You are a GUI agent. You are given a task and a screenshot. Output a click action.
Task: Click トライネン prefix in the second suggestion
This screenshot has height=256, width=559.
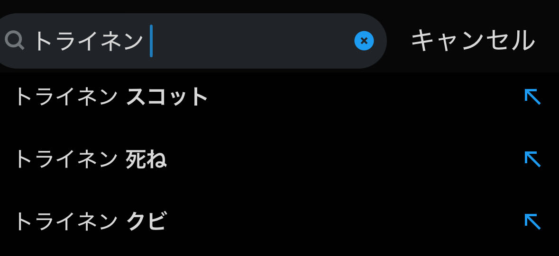(x=65, y=159)
